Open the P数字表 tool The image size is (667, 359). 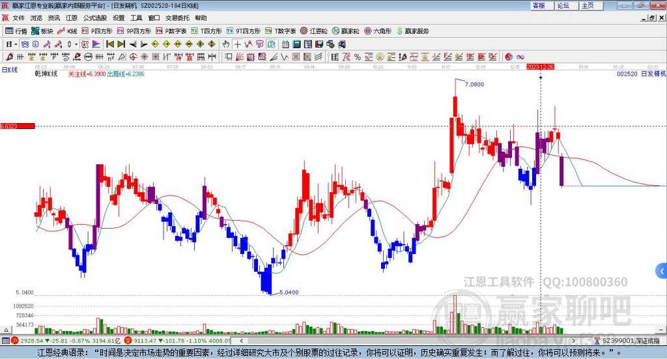171,31
